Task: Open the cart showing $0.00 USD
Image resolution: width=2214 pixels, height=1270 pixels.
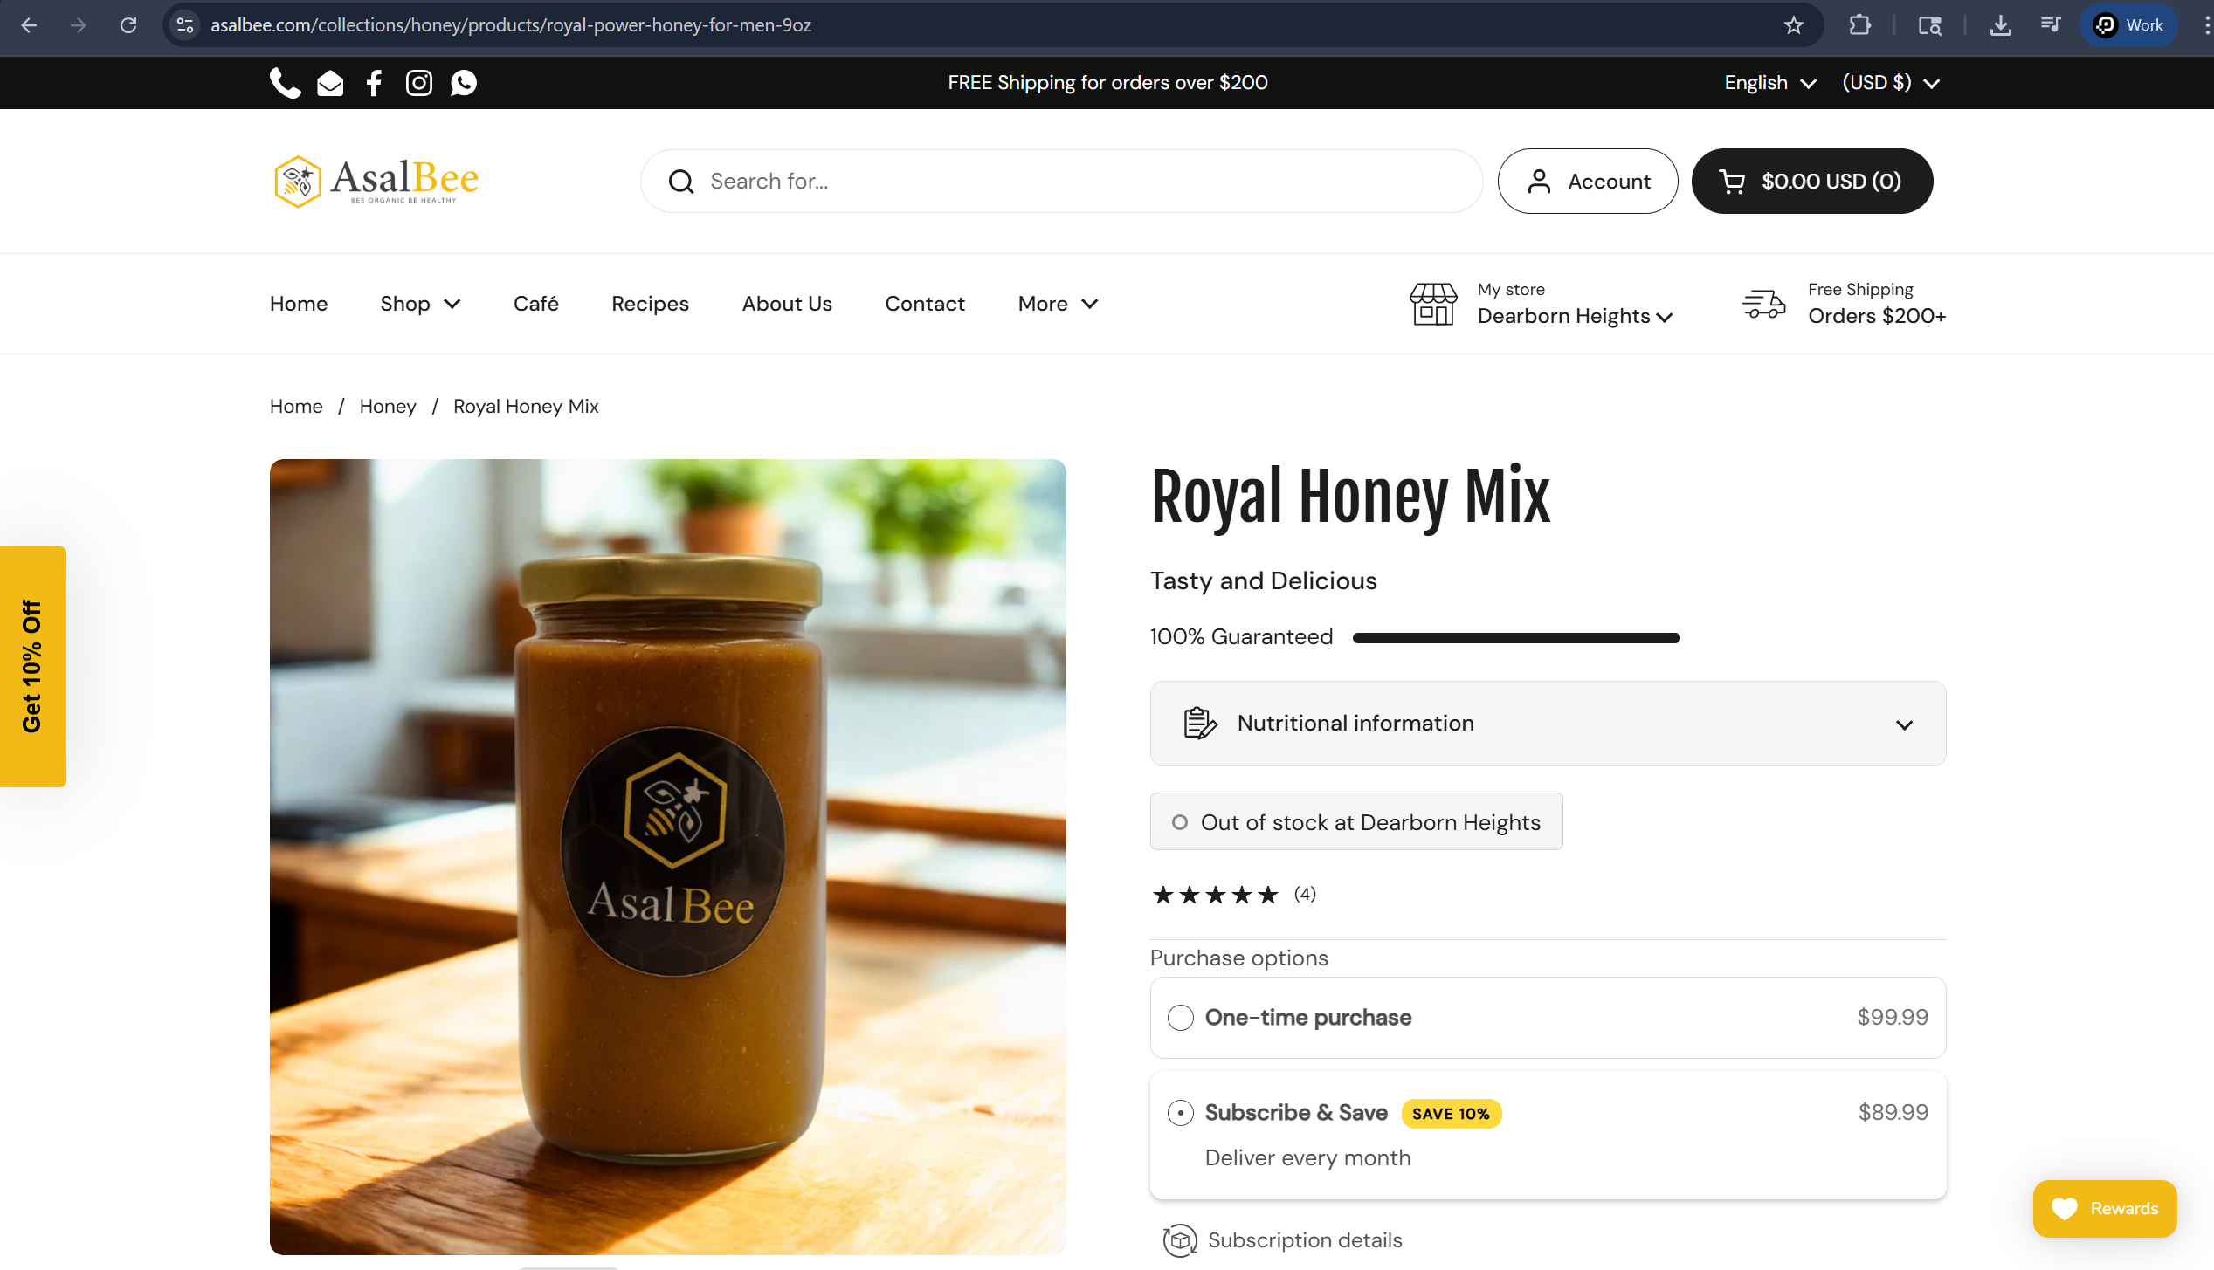Action: (x=1812, y=182)
